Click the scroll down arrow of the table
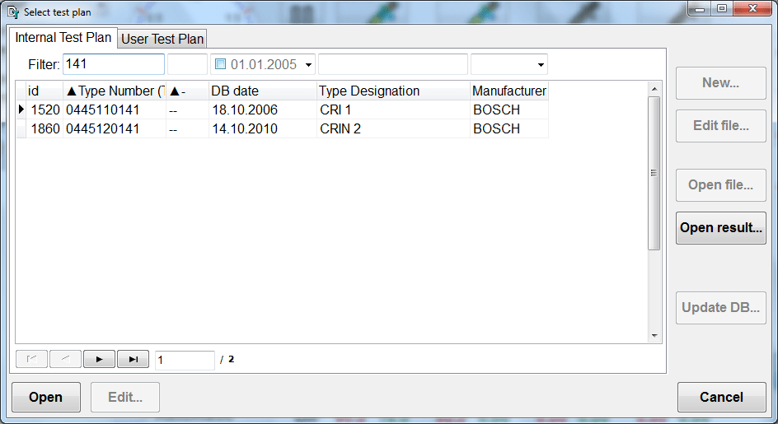Viewport: 778px width, 424px height. click(x=654, y=336)
